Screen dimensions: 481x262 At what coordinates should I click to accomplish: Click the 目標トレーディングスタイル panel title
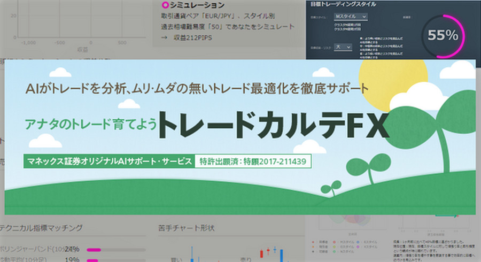point(343,4)
